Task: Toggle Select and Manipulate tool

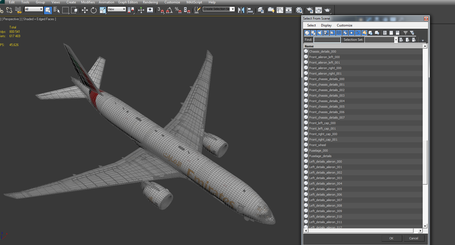Action: coord(141,10)
